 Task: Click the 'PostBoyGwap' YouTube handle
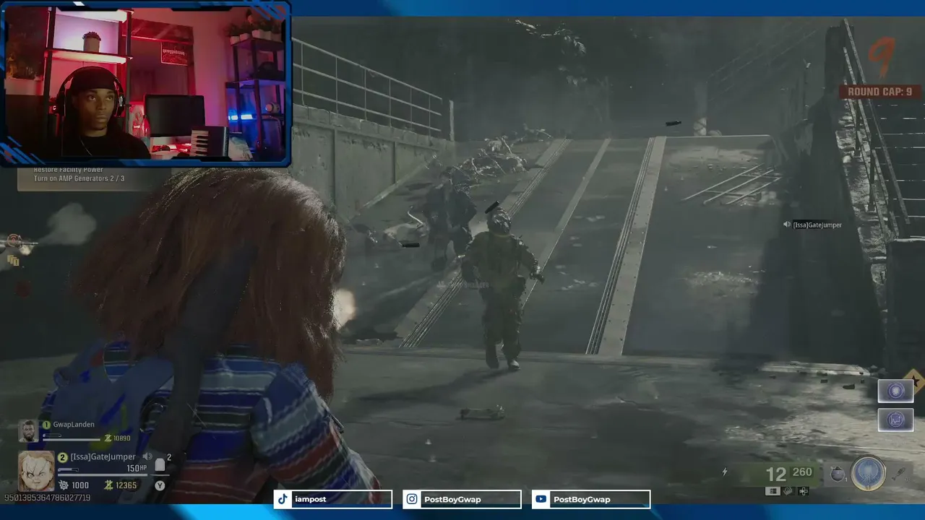(x=582, y=499)
